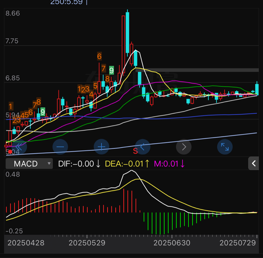Move chart one step right arrow button
The height and width of the screenshot is (258, 263).
184,147
